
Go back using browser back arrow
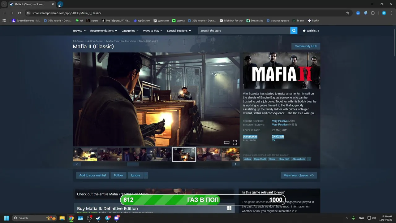click(4, 13)
